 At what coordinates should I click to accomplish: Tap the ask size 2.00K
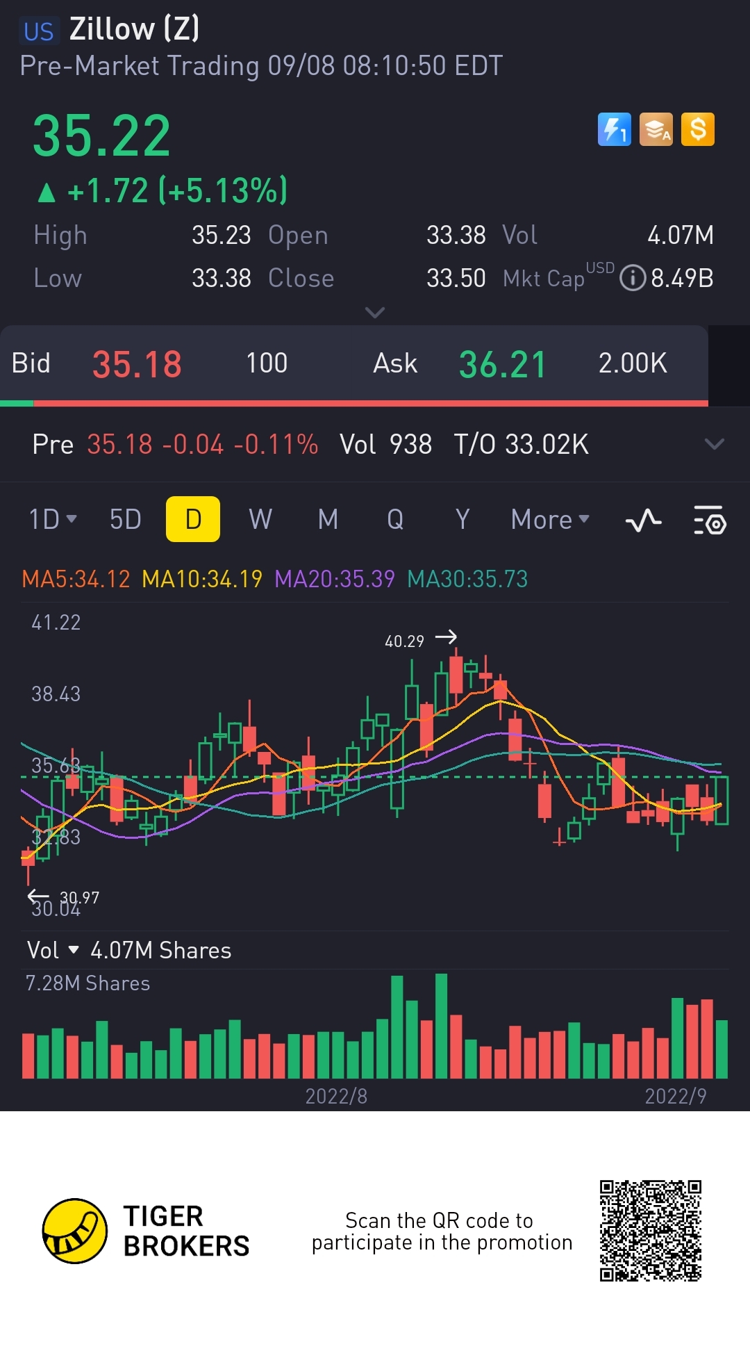tap(633, 363)
